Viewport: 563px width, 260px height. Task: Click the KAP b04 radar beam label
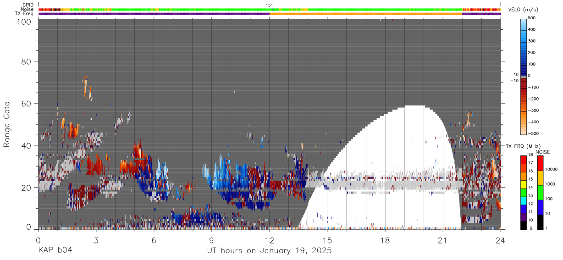(x=55, y=251)
